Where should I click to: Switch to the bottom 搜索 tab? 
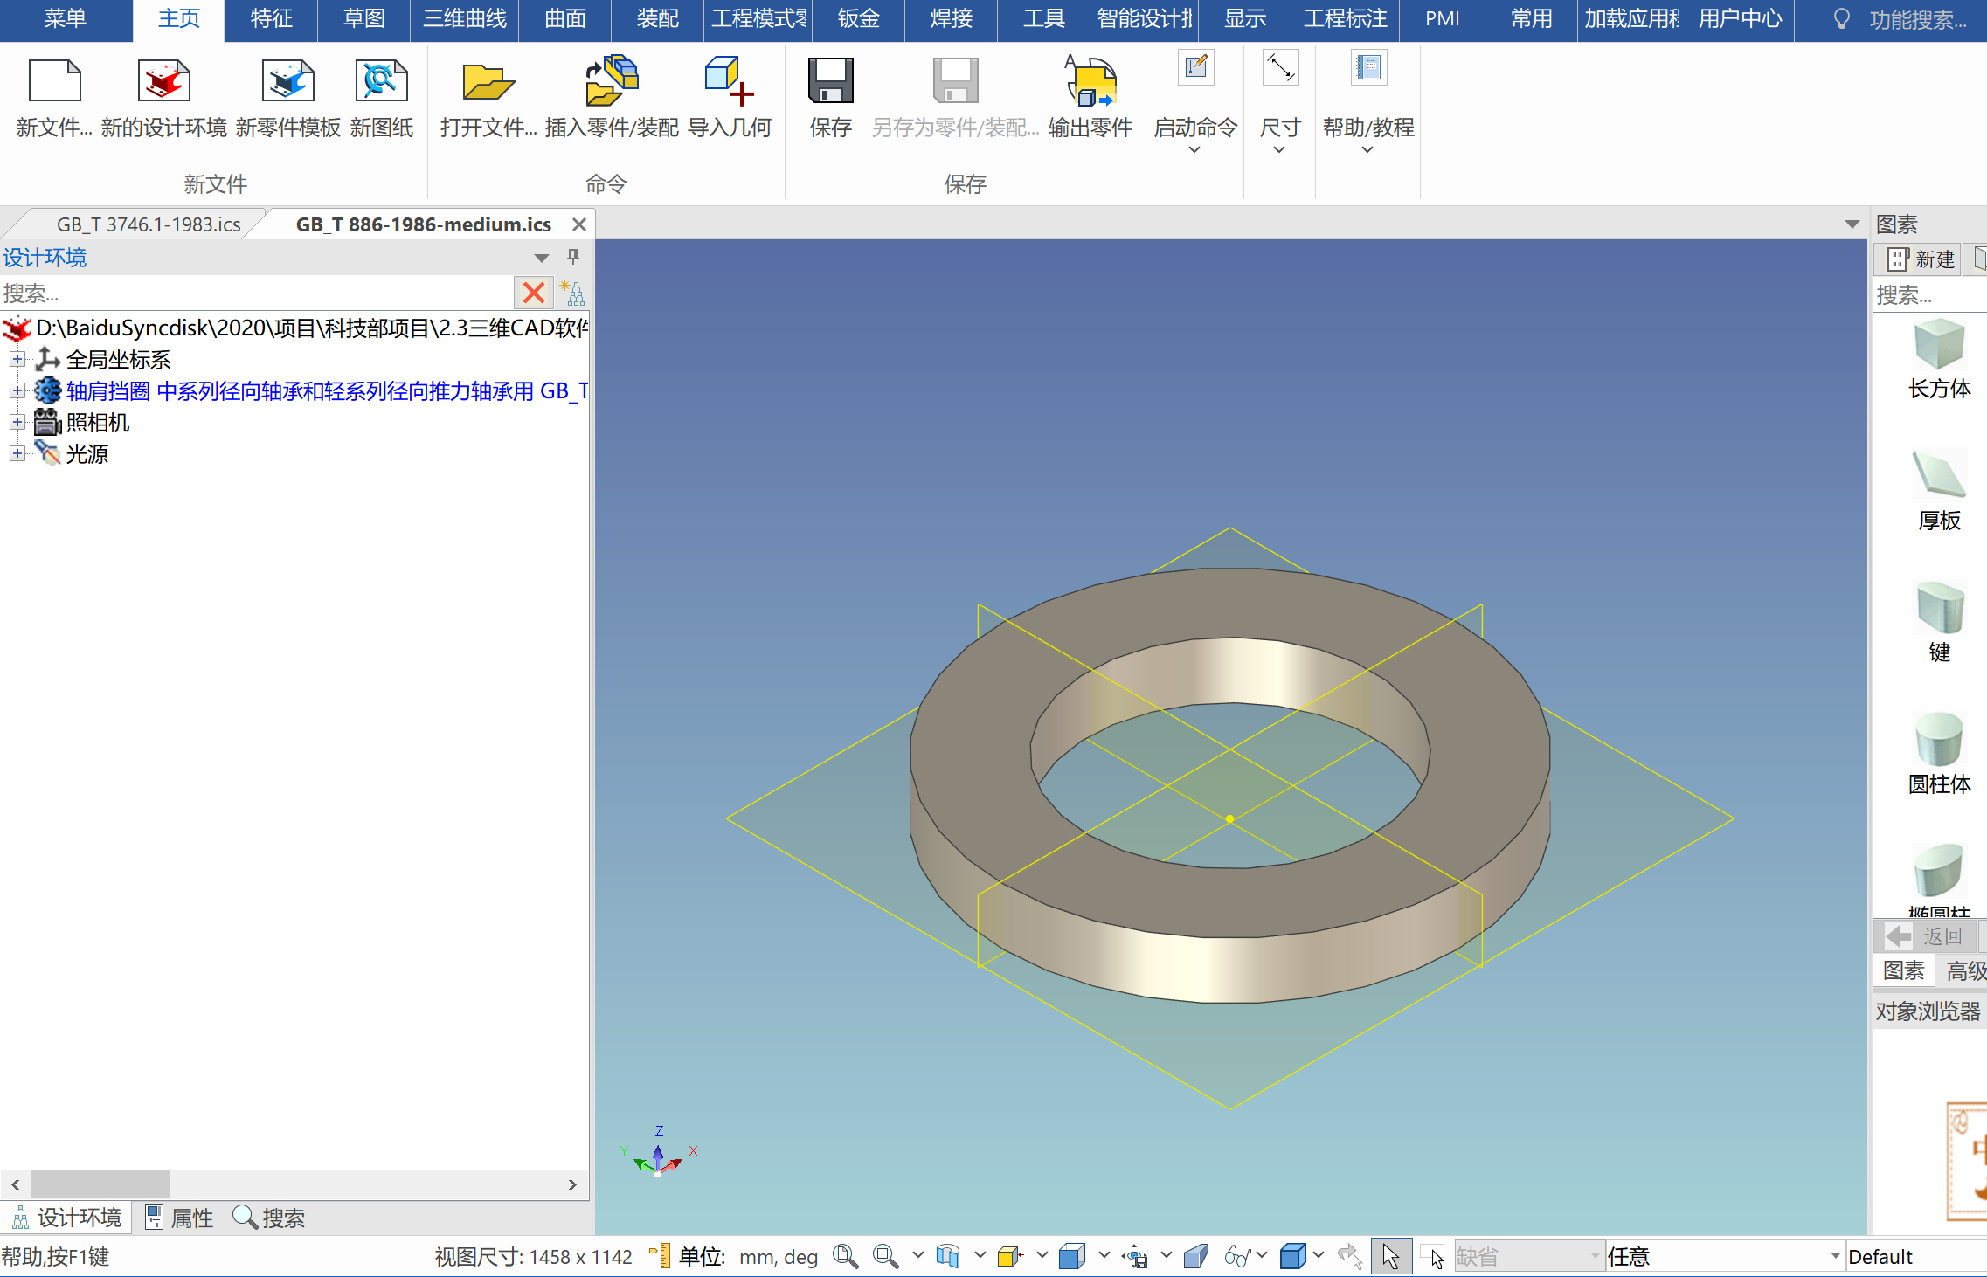(269, 1218)
